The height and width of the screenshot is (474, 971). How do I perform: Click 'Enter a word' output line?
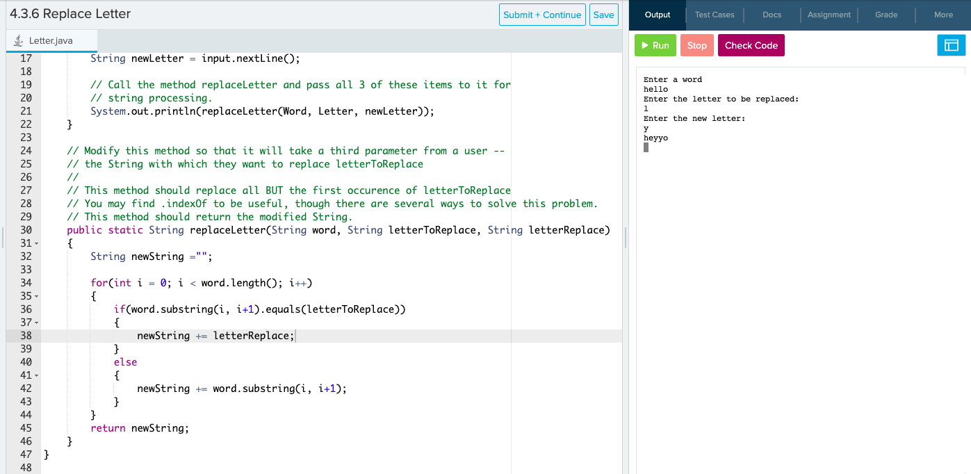(673, 79)
